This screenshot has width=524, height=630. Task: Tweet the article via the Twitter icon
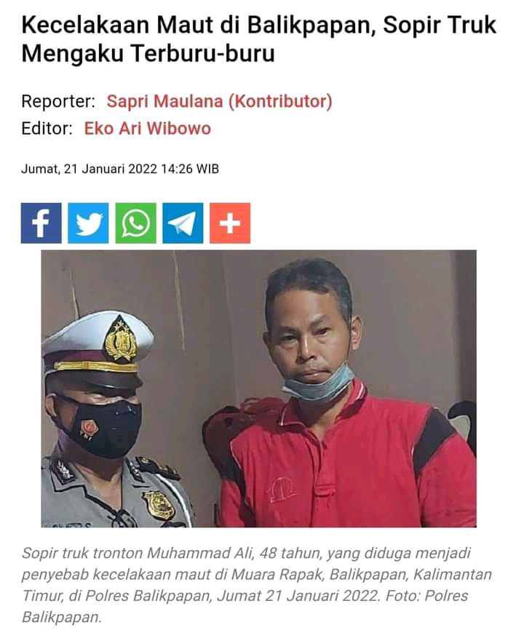pos(88,223)
